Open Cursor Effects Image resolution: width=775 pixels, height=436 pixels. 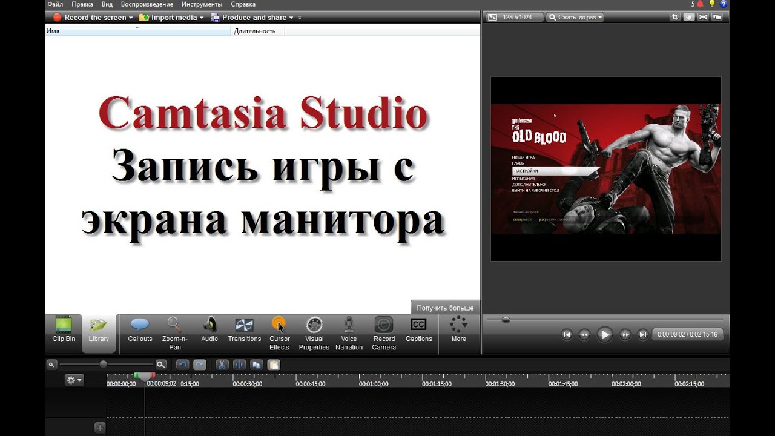[x=279, y=334]
